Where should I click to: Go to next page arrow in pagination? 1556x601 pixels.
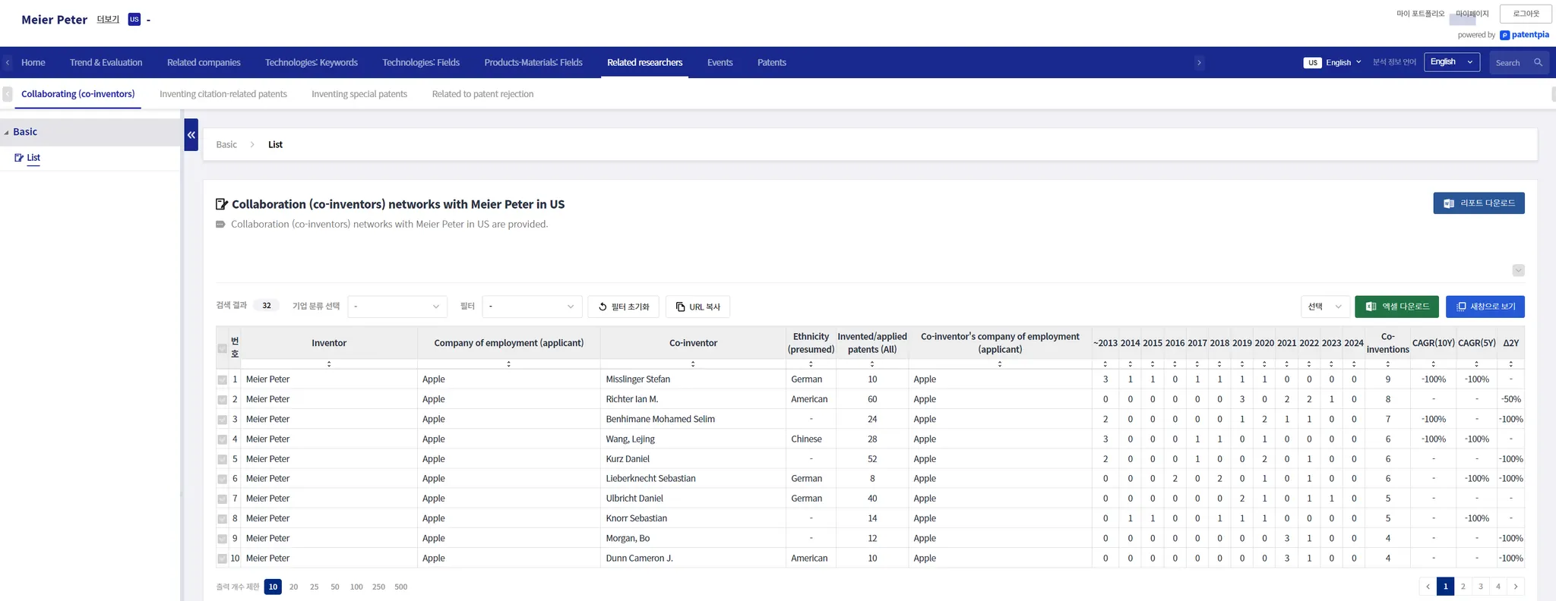click(1516, 587)
